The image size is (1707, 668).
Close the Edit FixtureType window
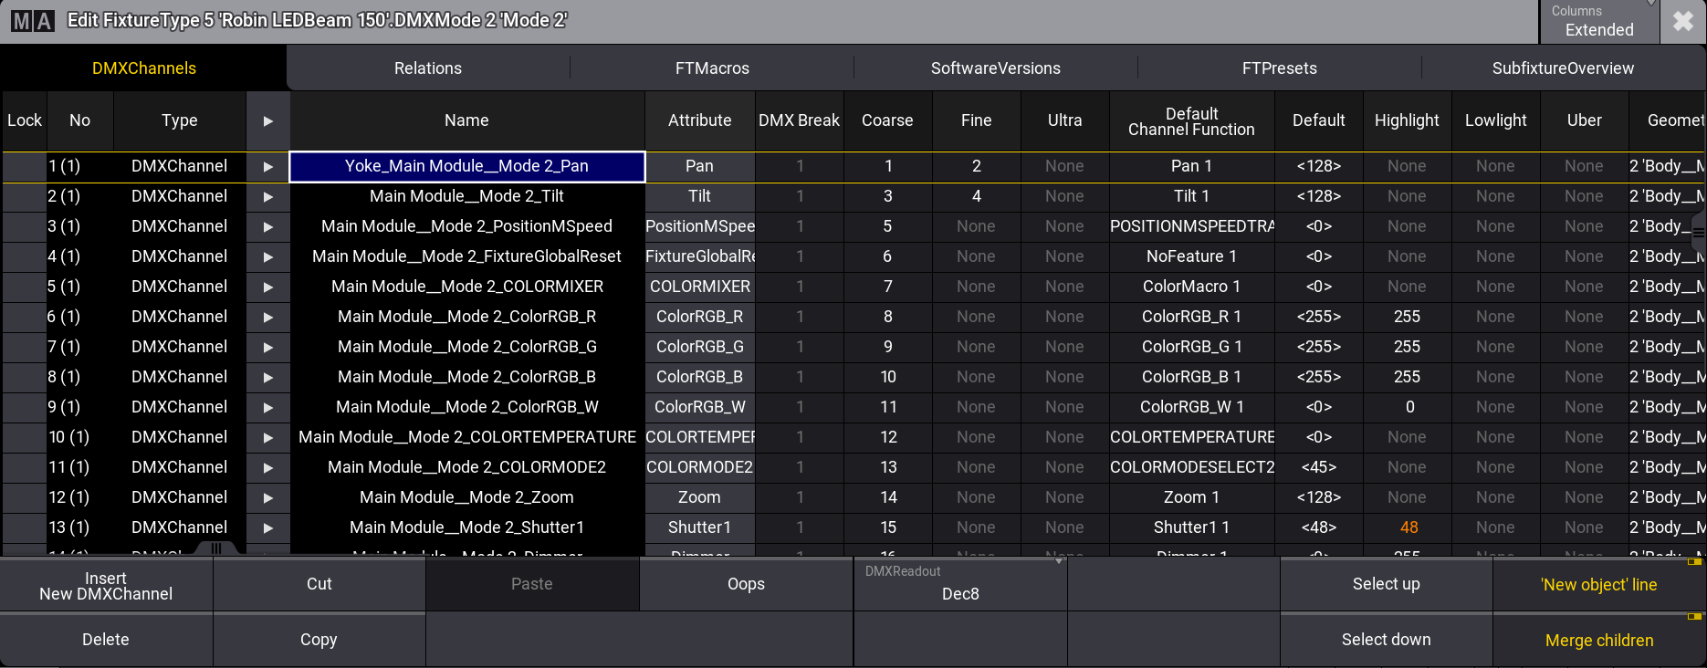(1683, 21)
